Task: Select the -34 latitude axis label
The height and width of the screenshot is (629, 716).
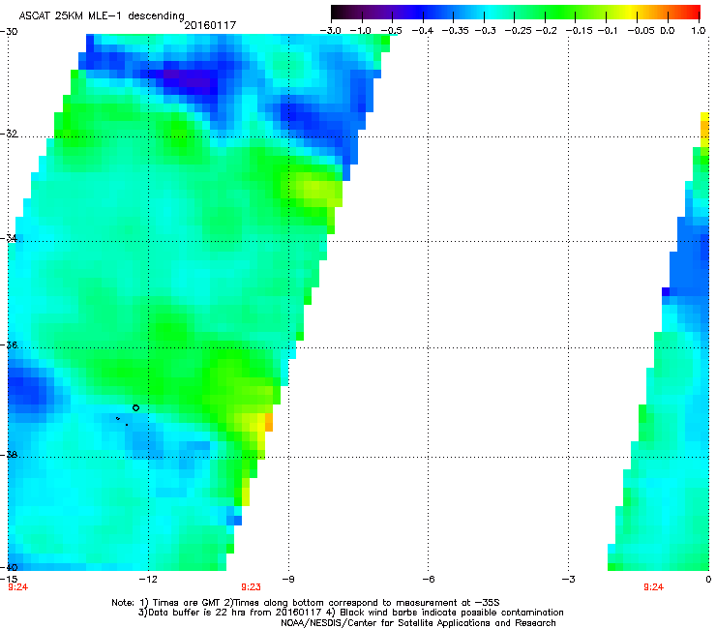Action: coord(9,238)
